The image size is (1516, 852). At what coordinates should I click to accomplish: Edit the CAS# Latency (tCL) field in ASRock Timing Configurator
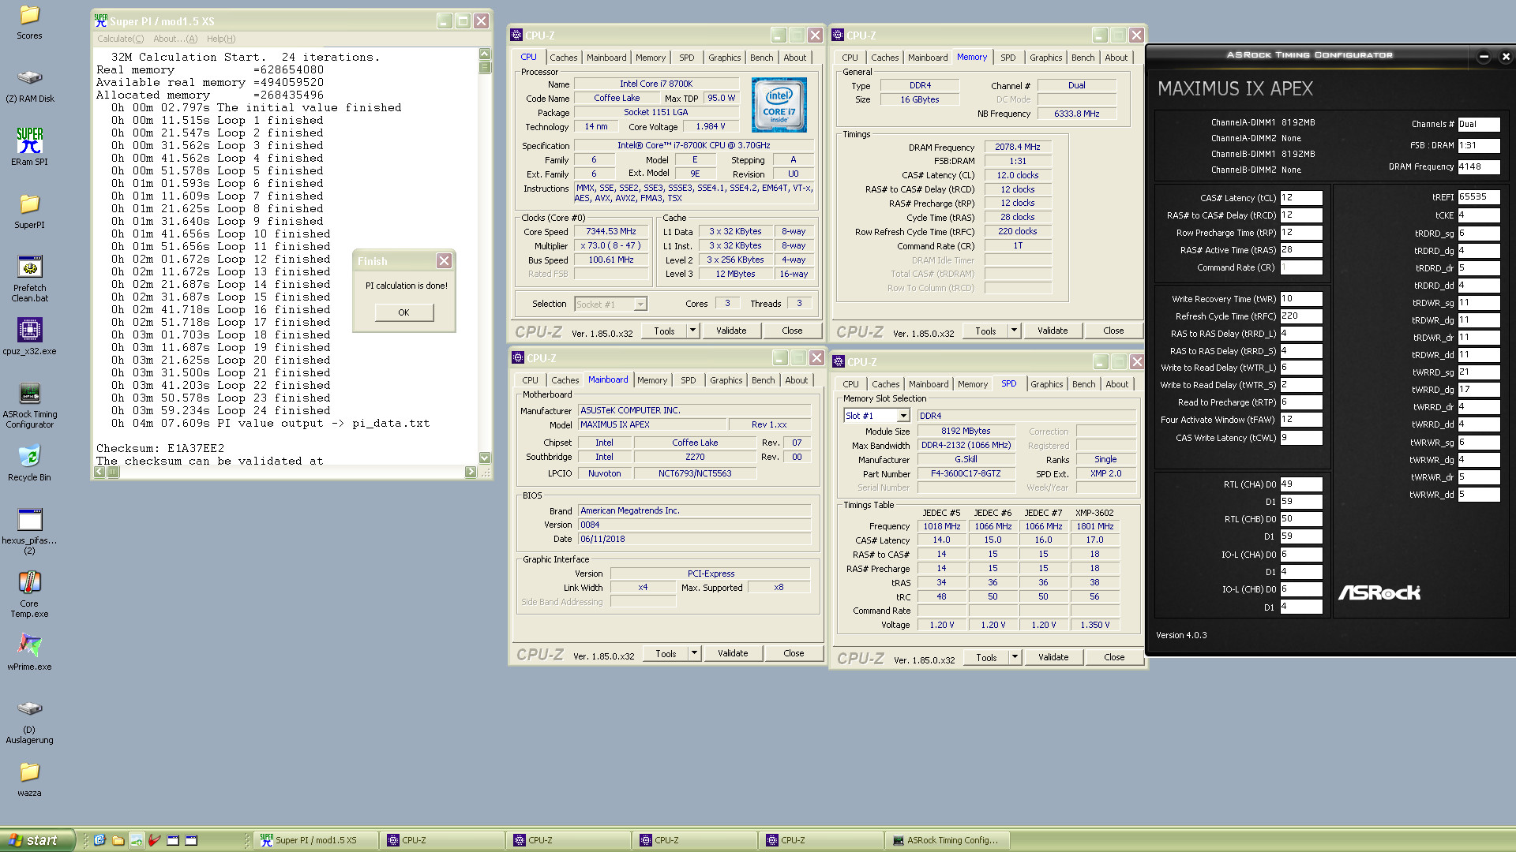[x=1300, y=197]
